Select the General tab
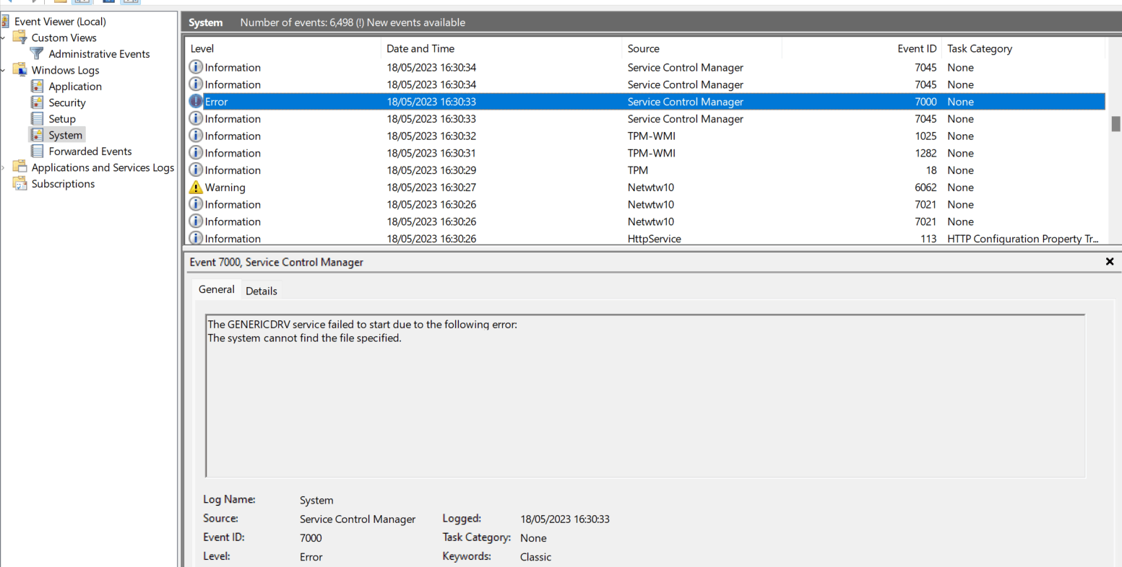 pyautogui.click(x=215, y=289)
